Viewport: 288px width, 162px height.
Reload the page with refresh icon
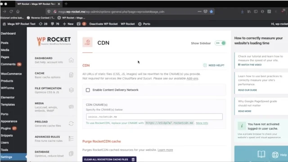click(x=11, y=12)
